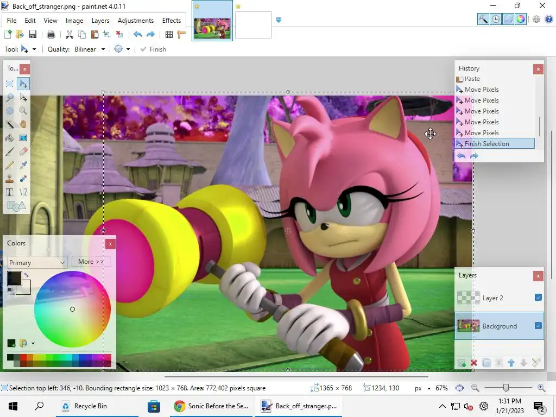Select the Pan hand tool

click(x=23, y=124)
